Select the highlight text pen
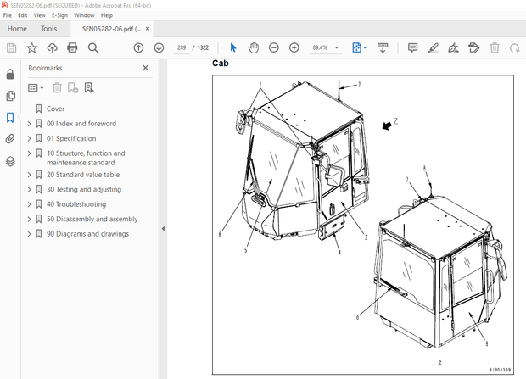Viewport: 526px width, 379px height. (433, 48)
